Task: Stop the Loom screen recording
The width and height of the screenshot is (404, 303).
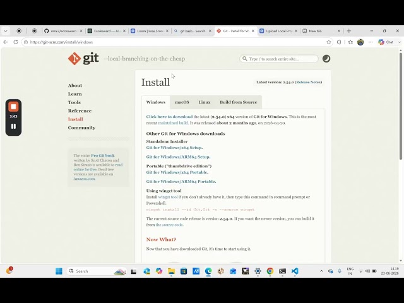Action: click(x=13, y=107)
